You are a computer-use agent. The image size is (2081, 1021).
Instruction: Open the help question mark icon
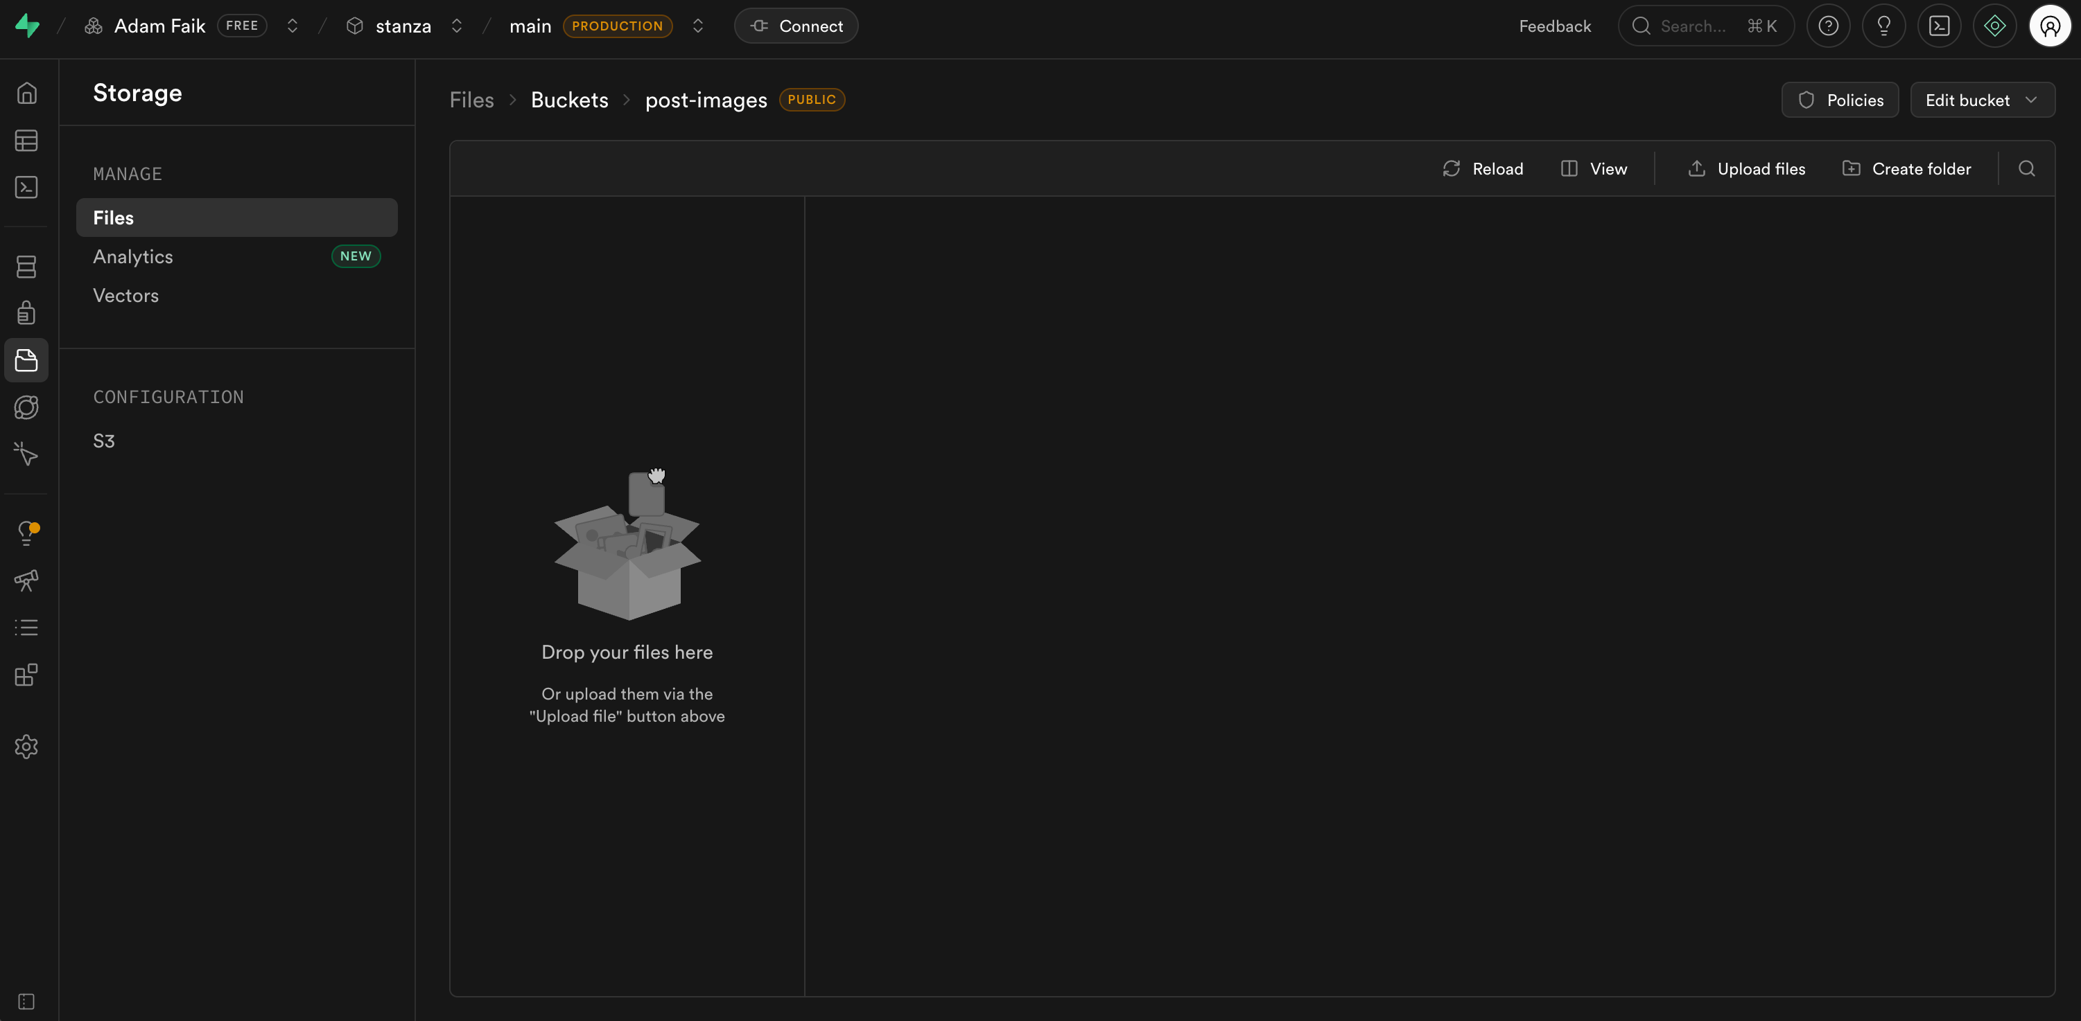point(1828,26)
